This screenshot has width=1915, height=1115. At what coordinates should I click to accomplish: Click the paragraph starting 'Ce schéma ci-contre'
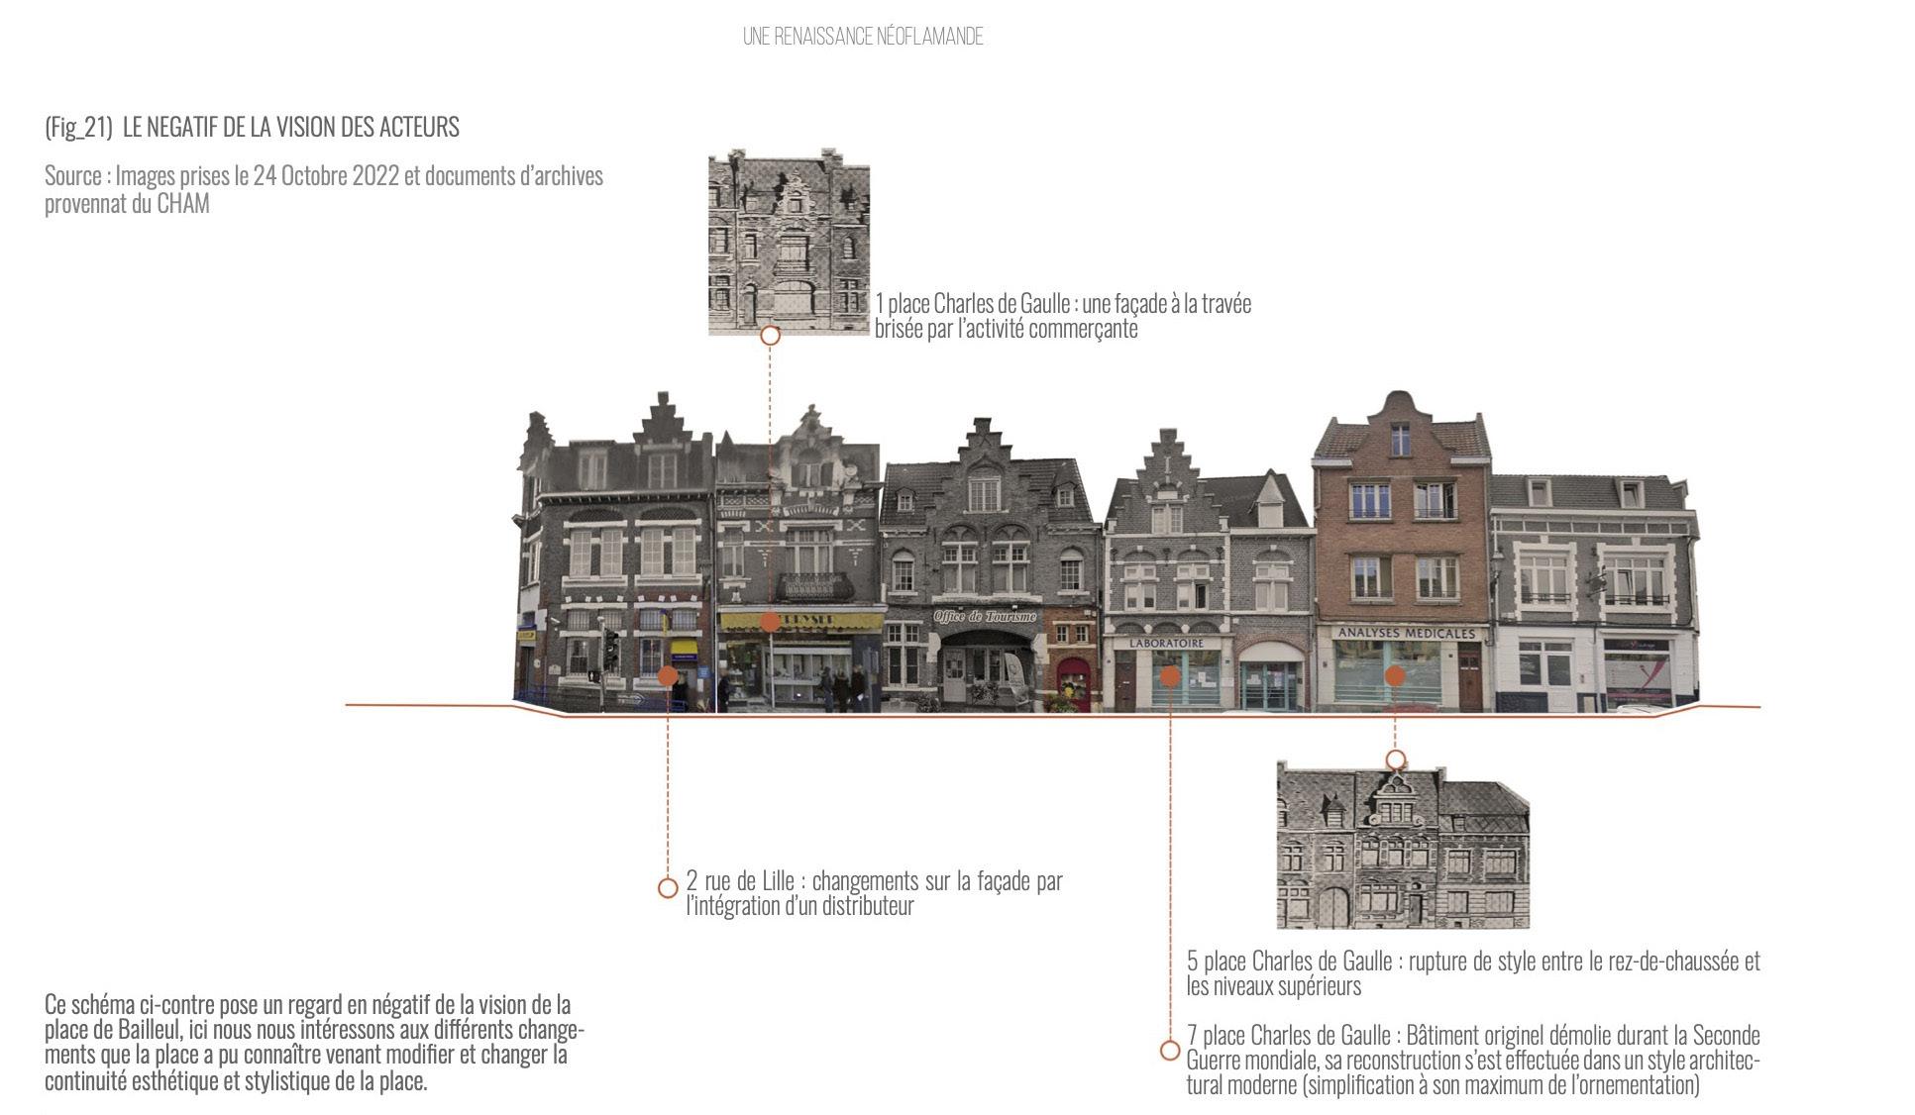314,1043
